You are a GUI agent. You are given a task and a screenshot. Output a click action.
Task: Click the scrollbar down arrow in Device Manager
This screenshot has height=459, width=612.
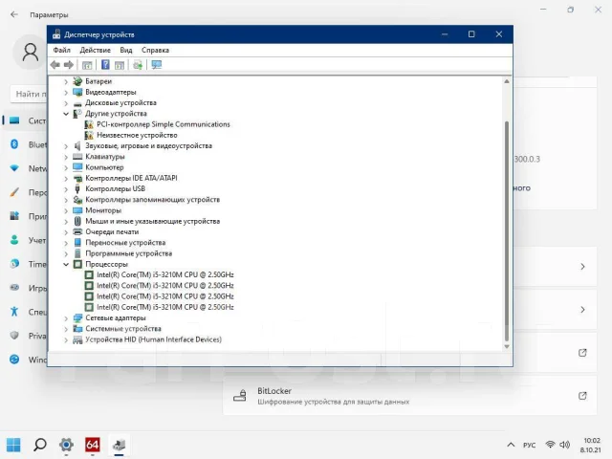click(507, 346)
